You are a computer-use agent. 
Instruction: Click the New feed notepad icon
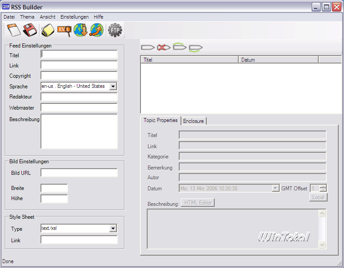click(x=14, y=30)
